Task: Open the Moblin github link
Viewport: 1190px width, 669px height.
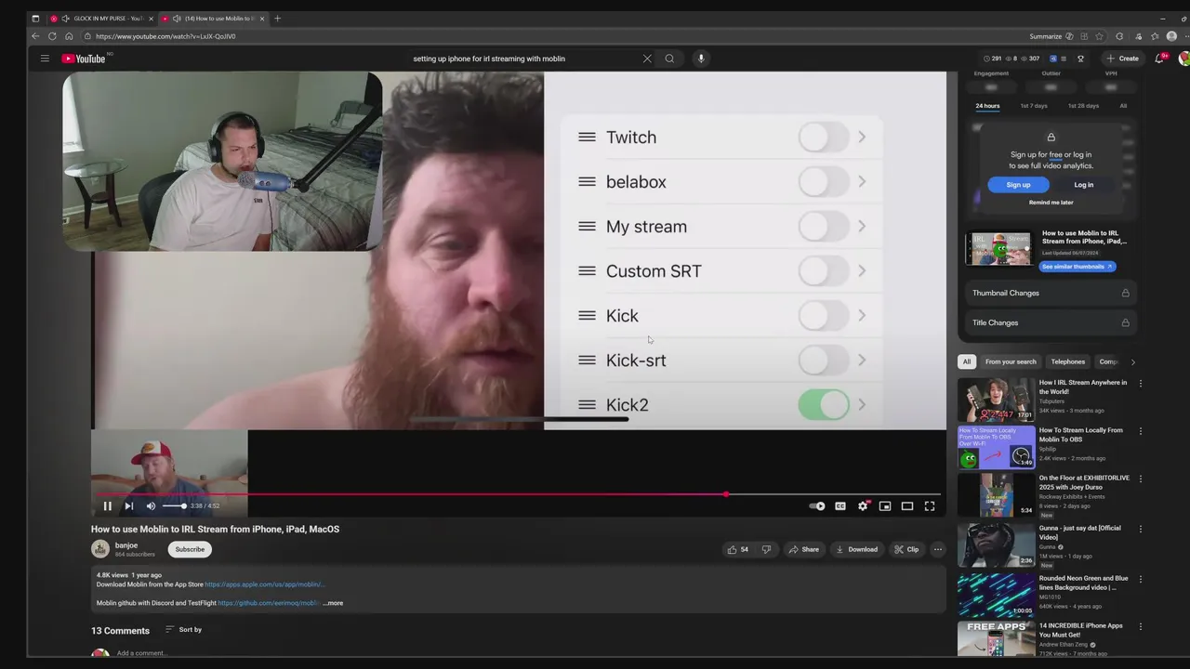Action: click(x=269, y=603)
